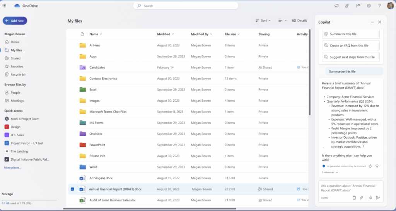Click the OneDrive cloud logo
396x211 pixels.
pyautogui.click(x=17, y=6)
